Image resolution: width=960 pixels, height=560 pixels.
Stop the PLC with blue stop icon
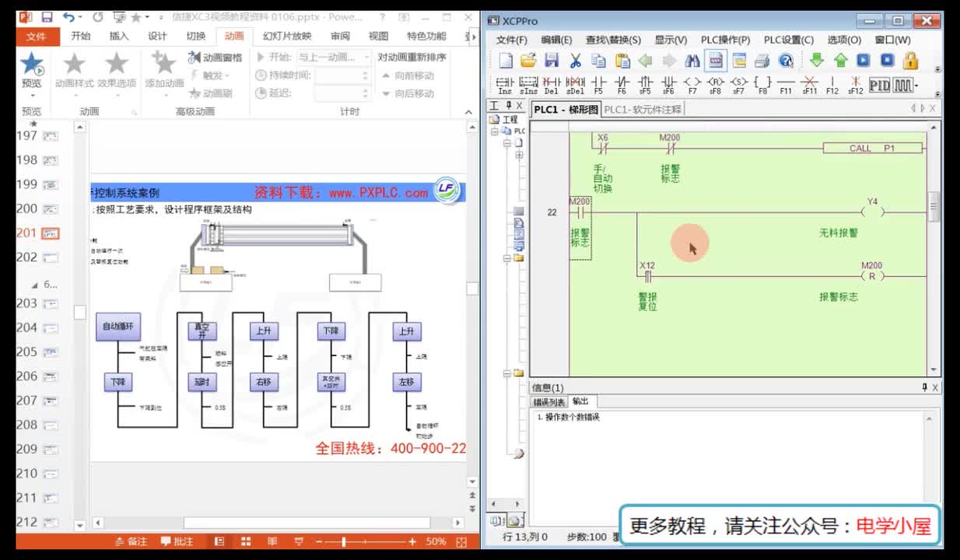(888, 61)
